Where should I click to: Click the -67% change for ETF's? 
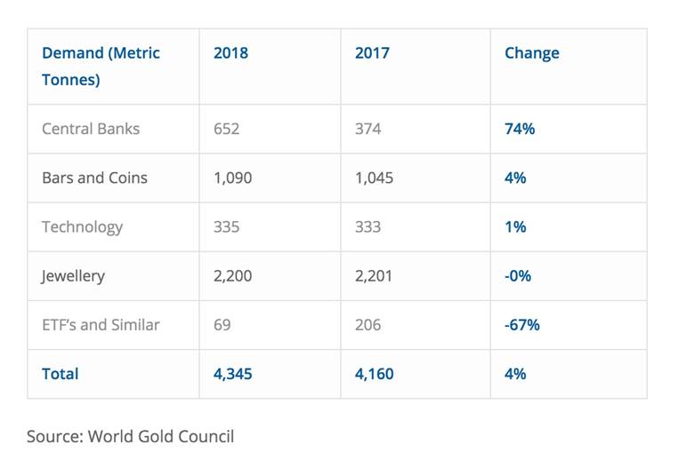(x=522, y=324)
